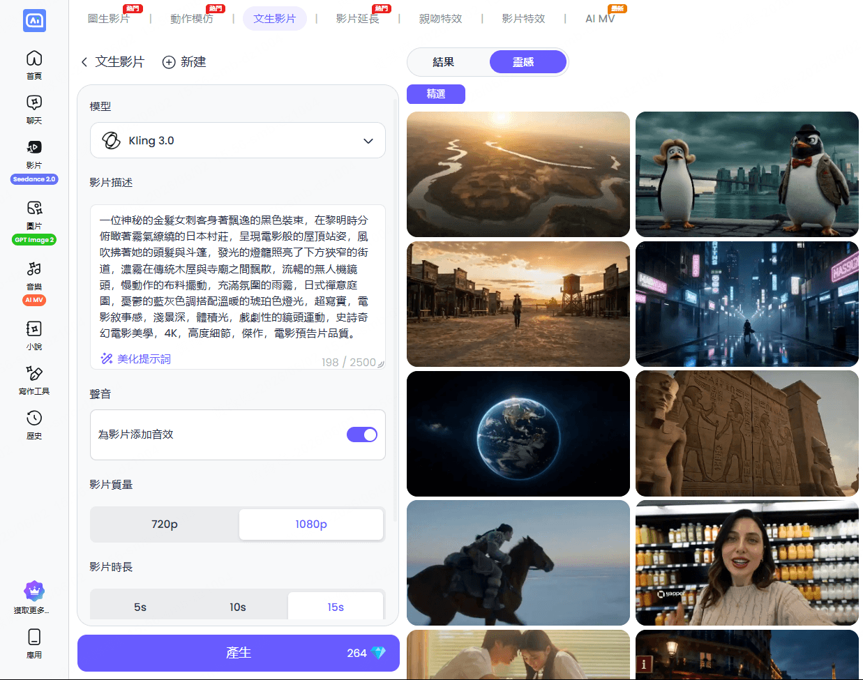The image size is (863, 680).
Task: Click the 美化提示詞 link
Action: click(144, 358)
